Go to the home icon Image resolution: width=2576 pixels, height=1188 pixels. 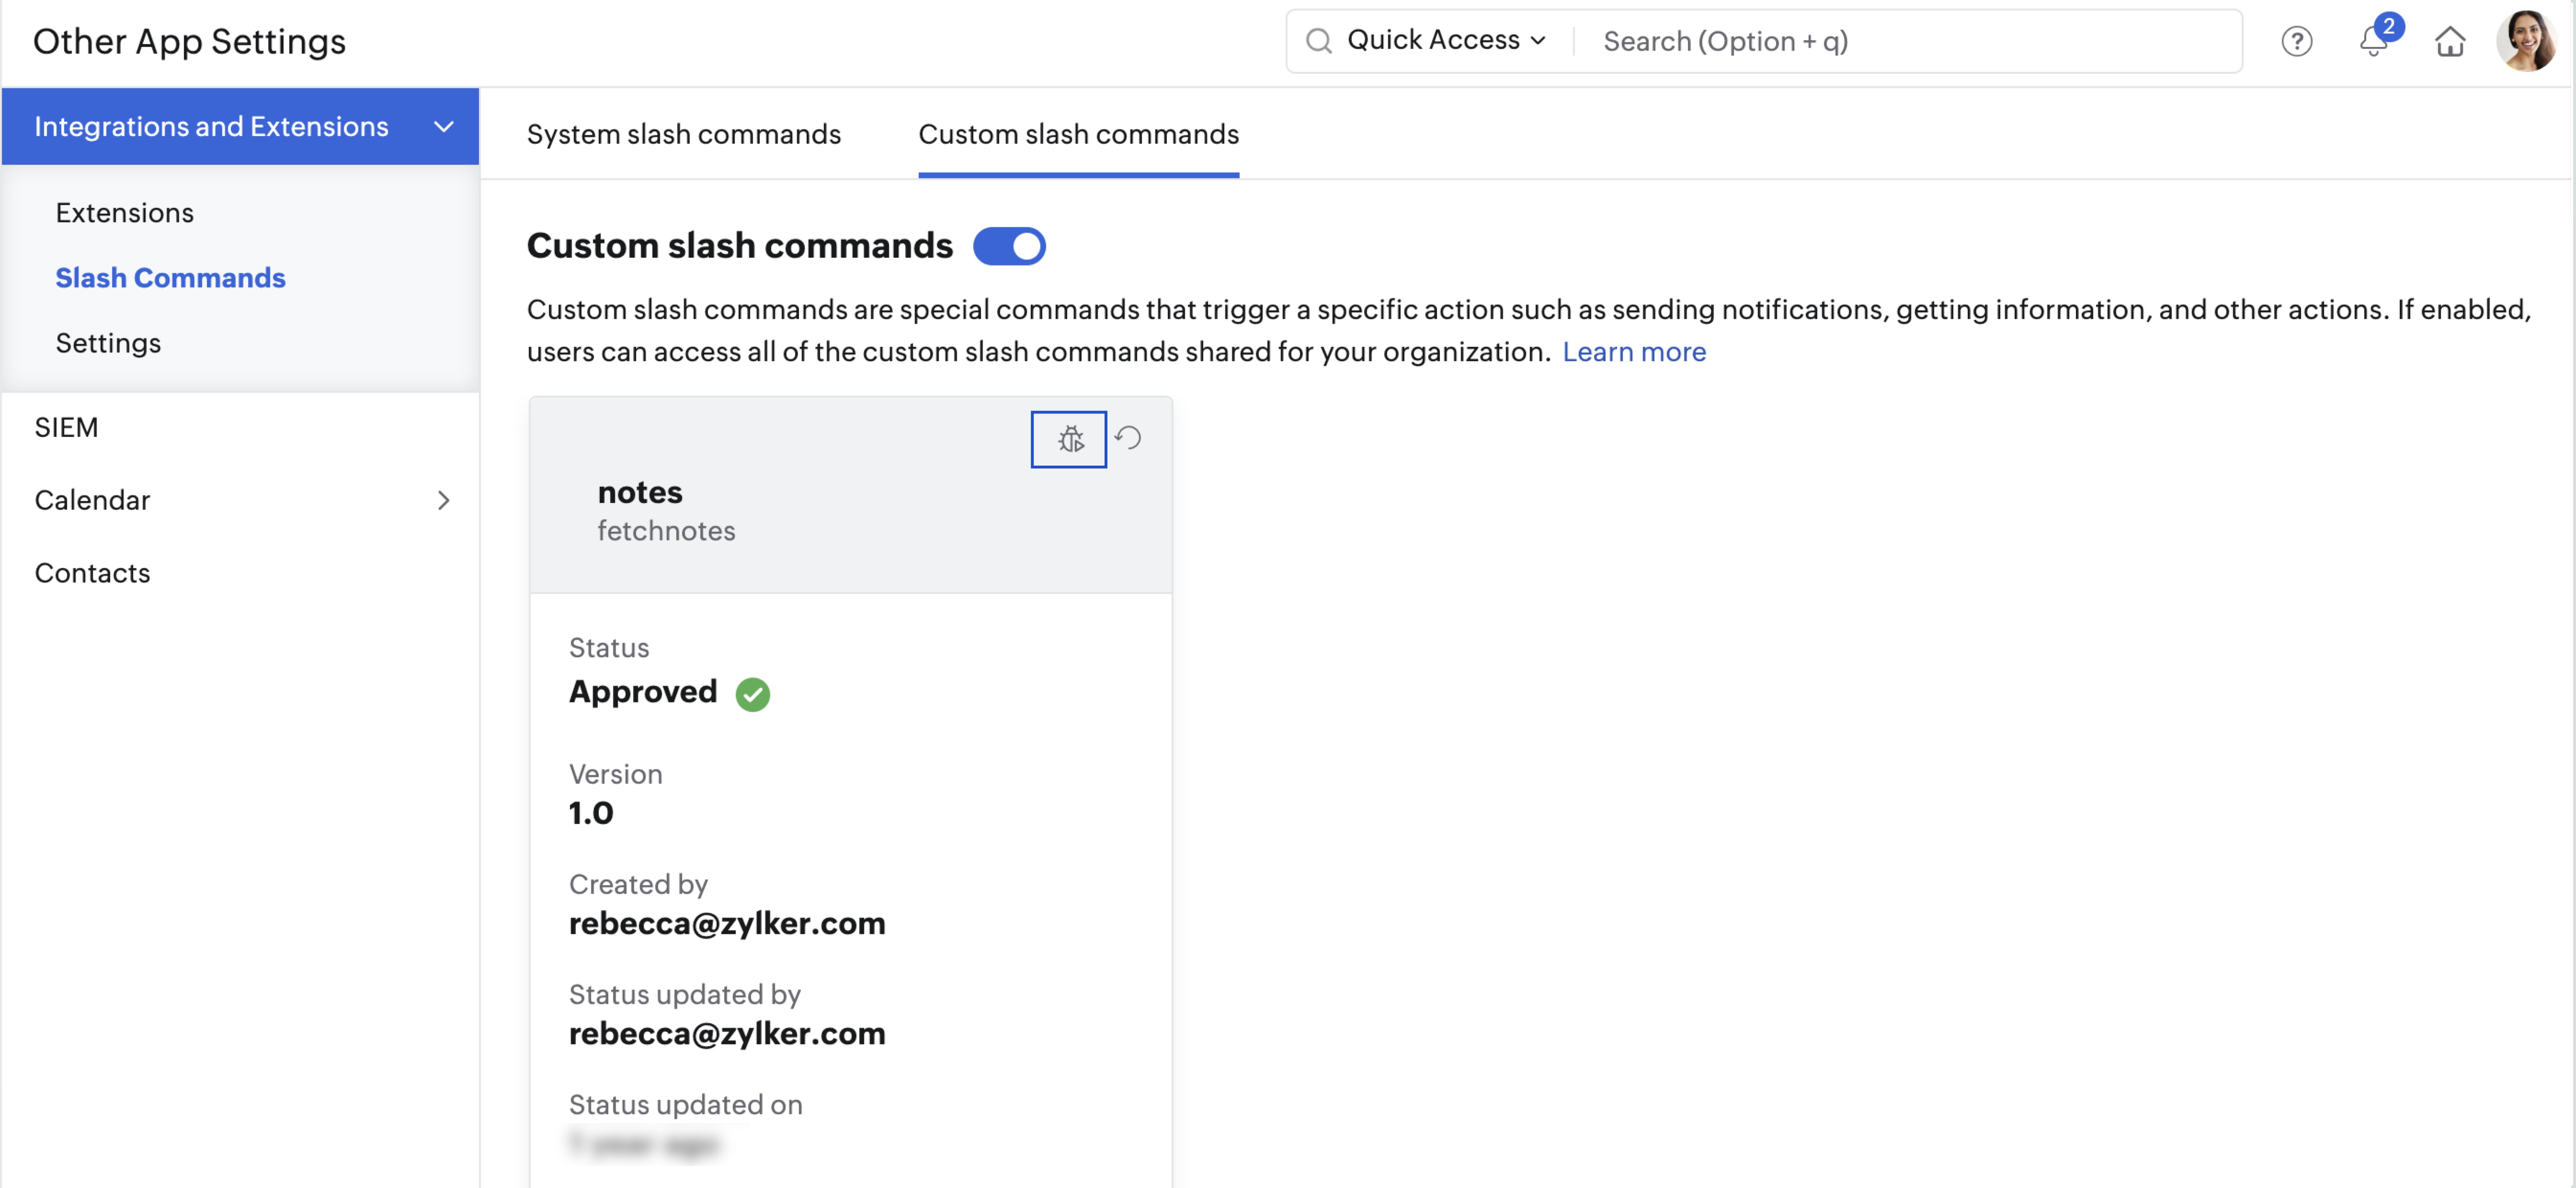coord(2449,41)
